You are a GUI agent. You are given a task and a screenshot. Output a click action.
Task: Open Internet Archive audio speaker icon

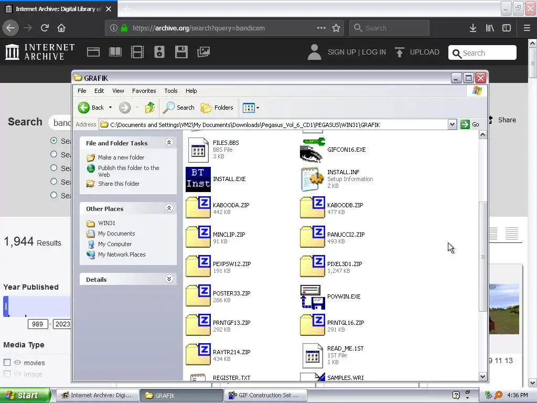[159, 52]
